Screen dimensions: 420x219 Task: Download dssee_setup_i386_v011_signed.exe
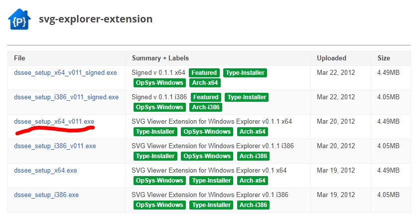click(66, 97)
